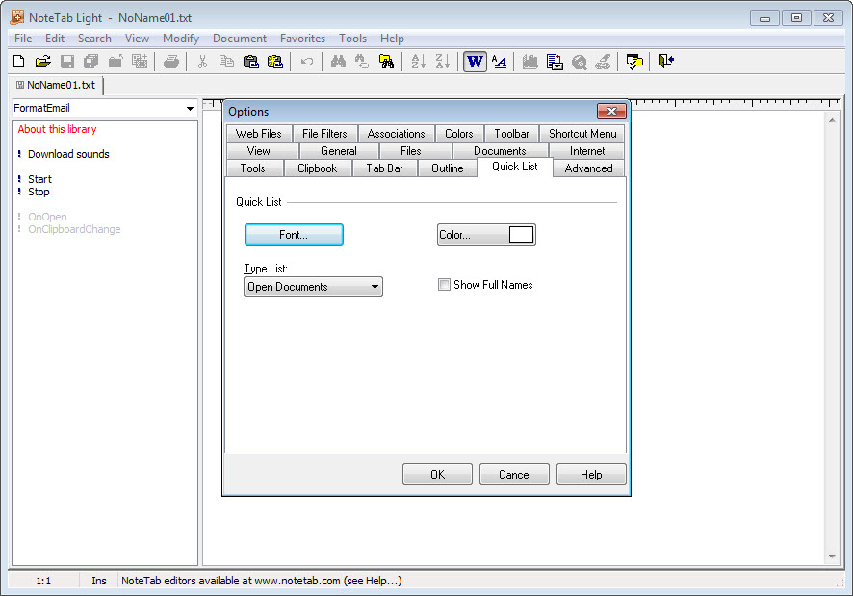The image size is (853, 596).
Task: Expand the FormatEmail library dropdown
Action: click(190, 109)
